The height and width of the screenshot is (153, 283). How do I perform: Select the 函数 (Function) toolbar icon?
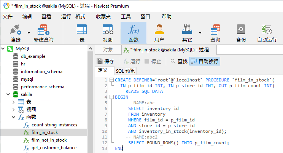coord(134,33)
